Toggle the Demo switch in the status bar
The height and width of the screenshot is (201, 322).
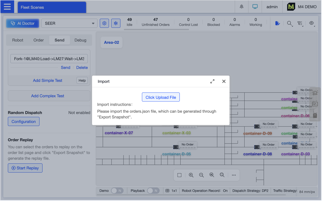coord(117,190)
